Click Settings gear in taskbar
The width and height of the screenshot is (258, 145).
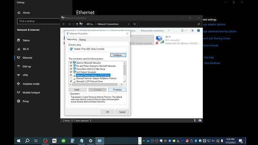91,141
